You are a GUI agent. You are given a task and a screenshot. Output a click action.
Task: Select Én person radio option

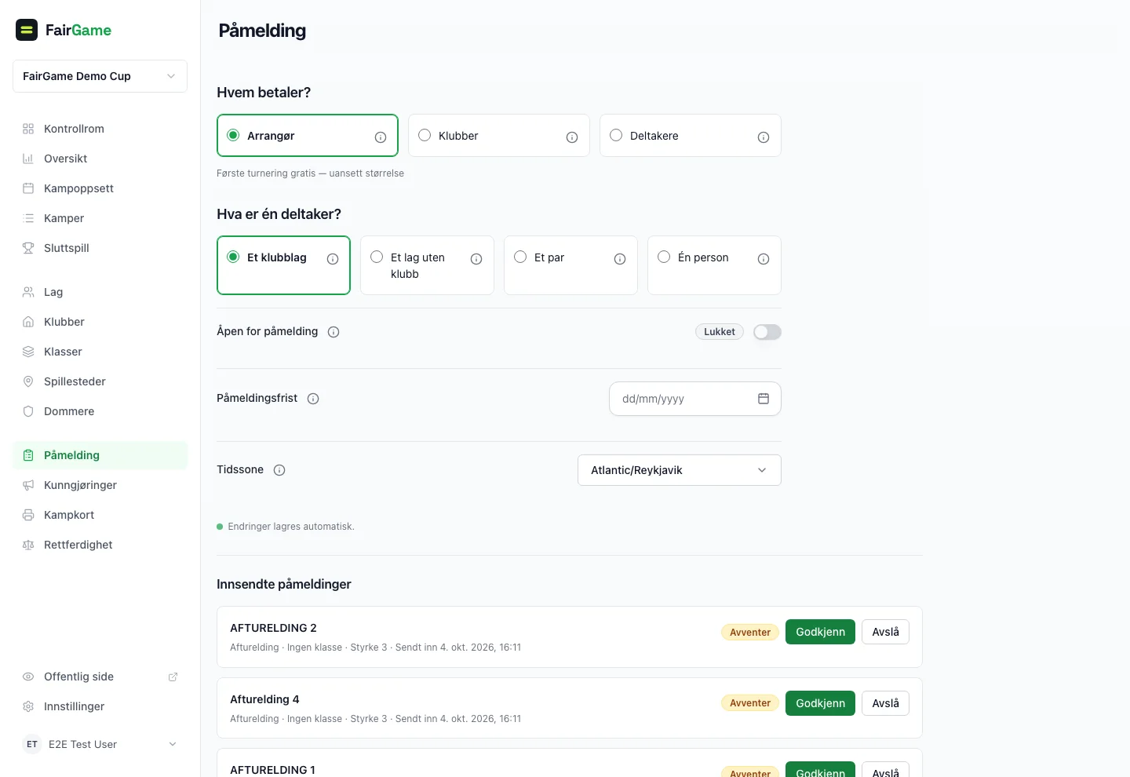coord(664,257)
